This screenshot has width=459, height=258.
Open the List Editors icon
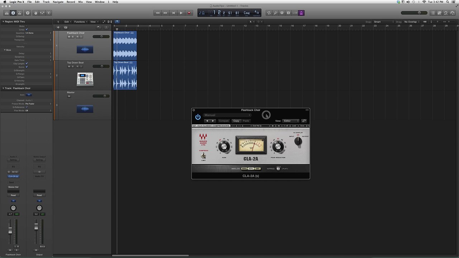pyautogui.click(x=433, y=13)
